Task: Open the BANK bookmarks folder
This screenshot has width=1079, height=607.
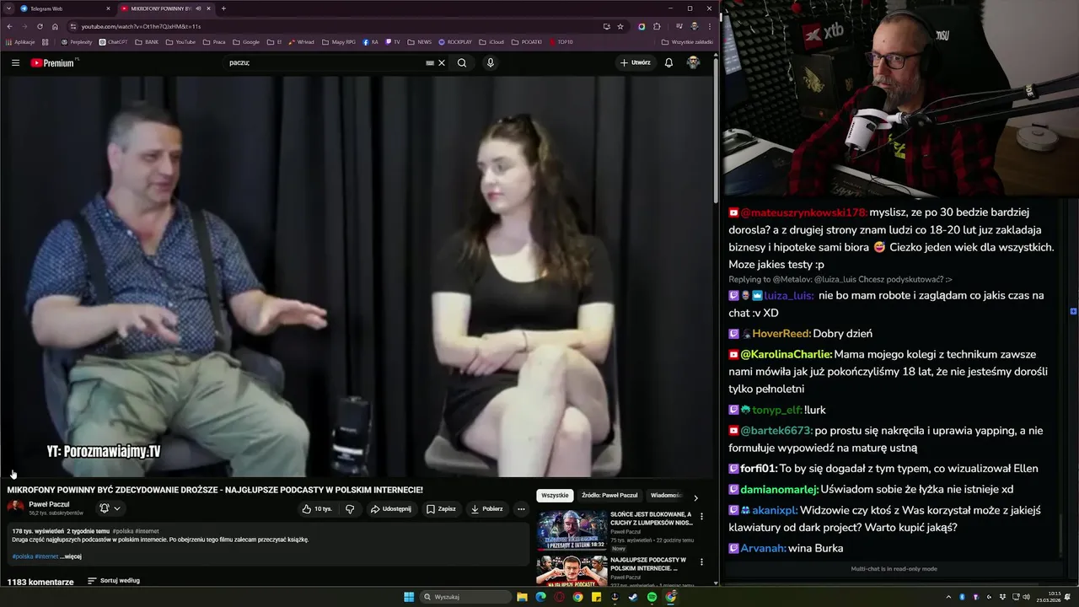Action: 147,41
